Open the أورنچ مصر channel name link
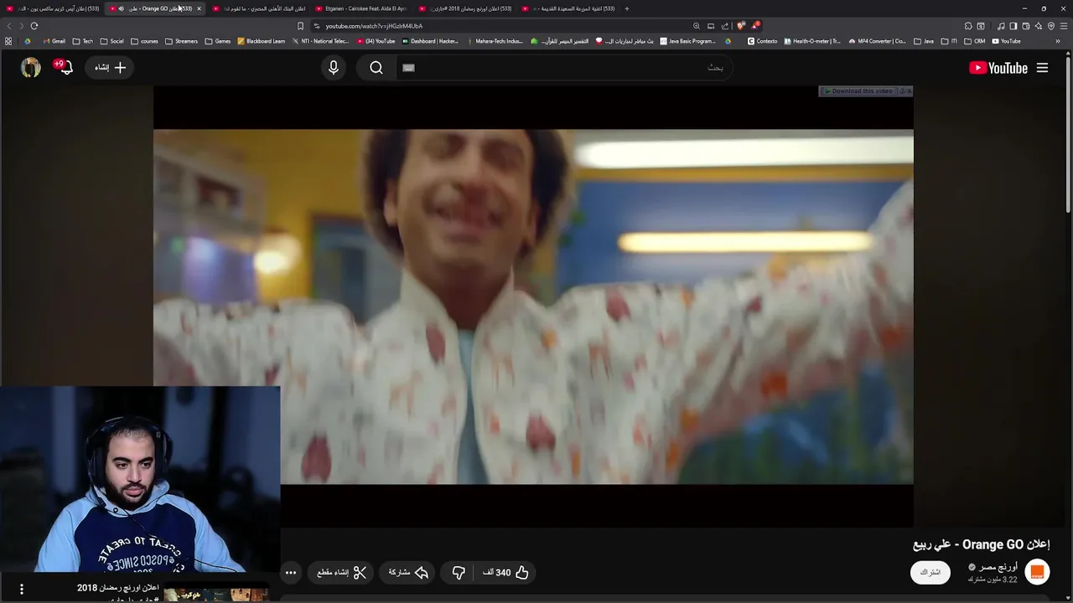The width and height of the screenshot is (1073, 603). pyautogui.click(x=998, y=567)
